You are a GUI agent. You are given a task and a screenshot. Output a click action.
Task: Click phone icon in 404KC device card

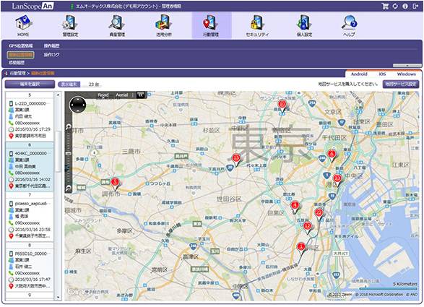tap(11, 173)
